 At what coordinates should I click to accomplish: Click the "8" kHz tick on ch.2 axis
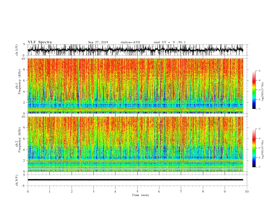point(25,128)
